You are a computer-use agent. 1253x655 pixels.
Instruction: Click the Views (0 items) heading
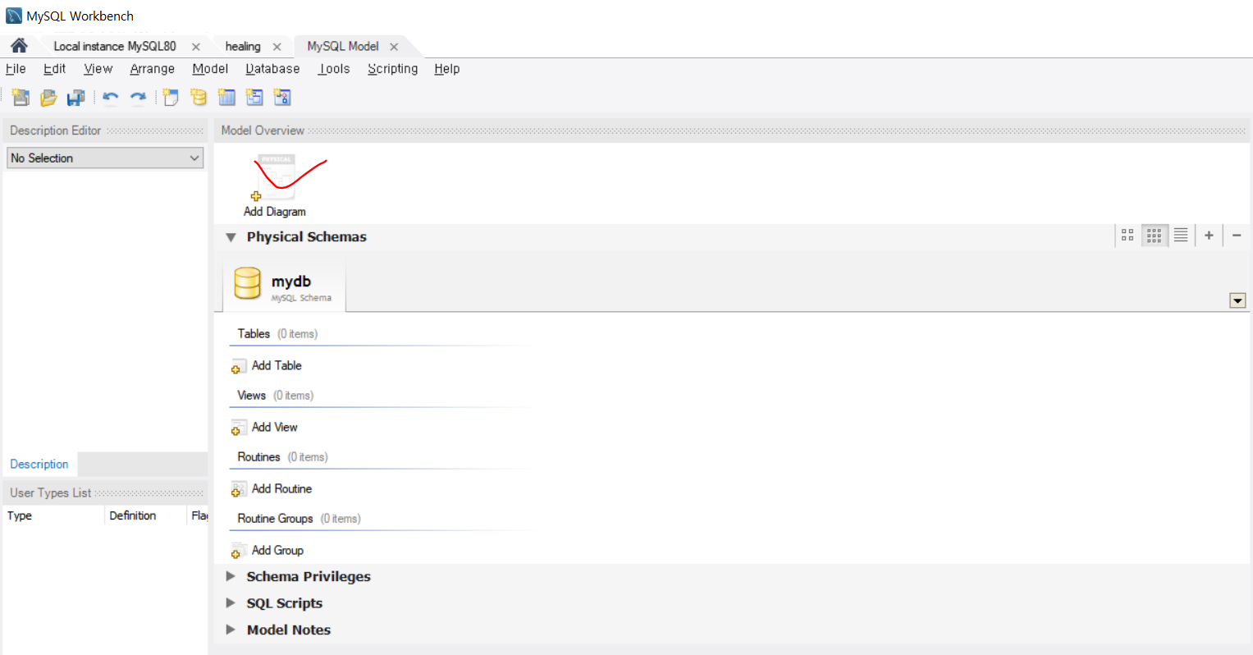(x=276, y=396)
